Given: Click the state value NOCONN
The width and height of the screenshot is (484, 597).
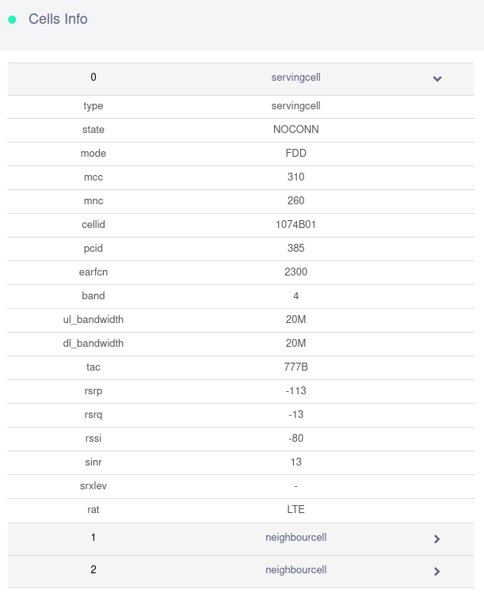Looking at the screenshot, I should coord(295,130).
